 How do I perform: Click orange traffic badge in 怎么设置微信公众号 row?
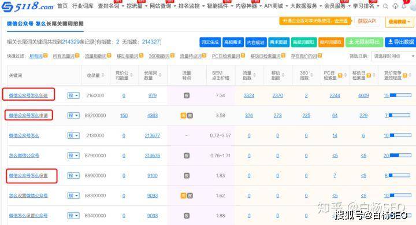[183, 196]
